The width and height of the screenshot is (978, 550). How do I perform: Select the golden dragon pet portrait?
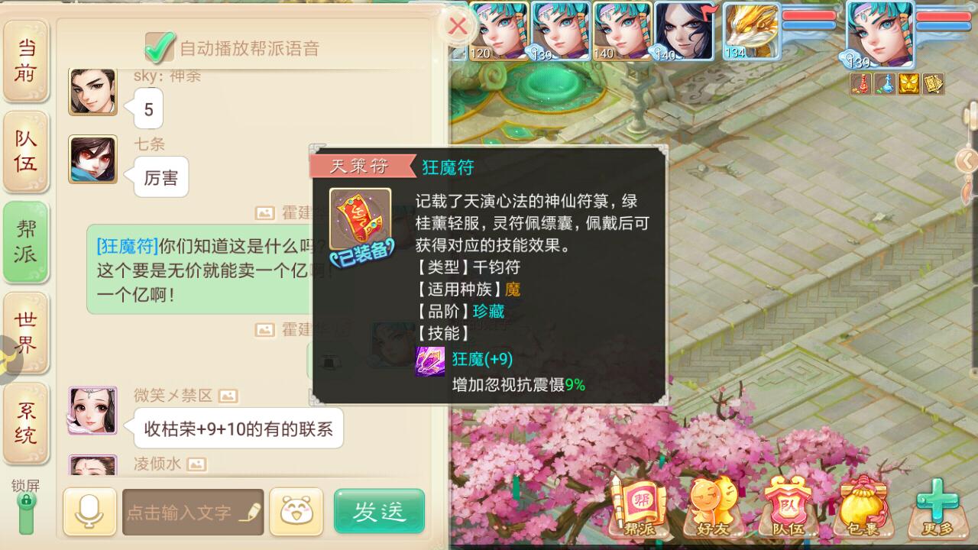tap(751, 31)
